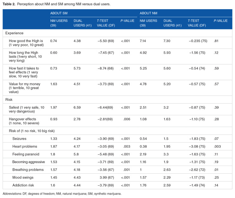Click the 'Breathing problems' row label
Screen dimensions: 235x198
pyautogui.click(x=27, y=170)
